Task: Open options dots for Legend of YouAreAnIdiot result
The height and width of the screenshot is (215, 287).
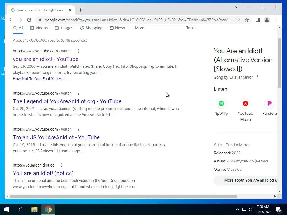Action: click(x=79, y=93)
